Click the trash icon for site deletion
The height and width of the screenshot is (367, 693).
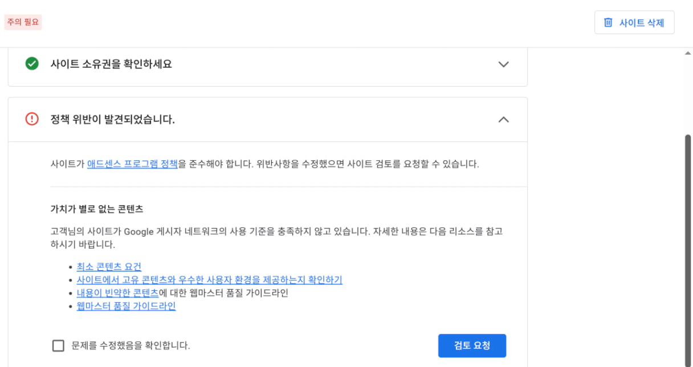[x=608, y=23]
